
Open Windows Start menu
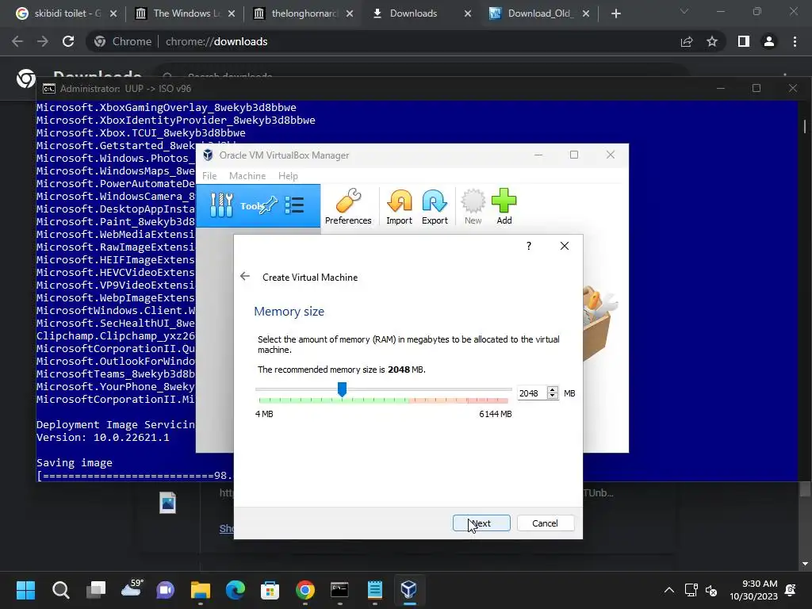pos(25,590)
